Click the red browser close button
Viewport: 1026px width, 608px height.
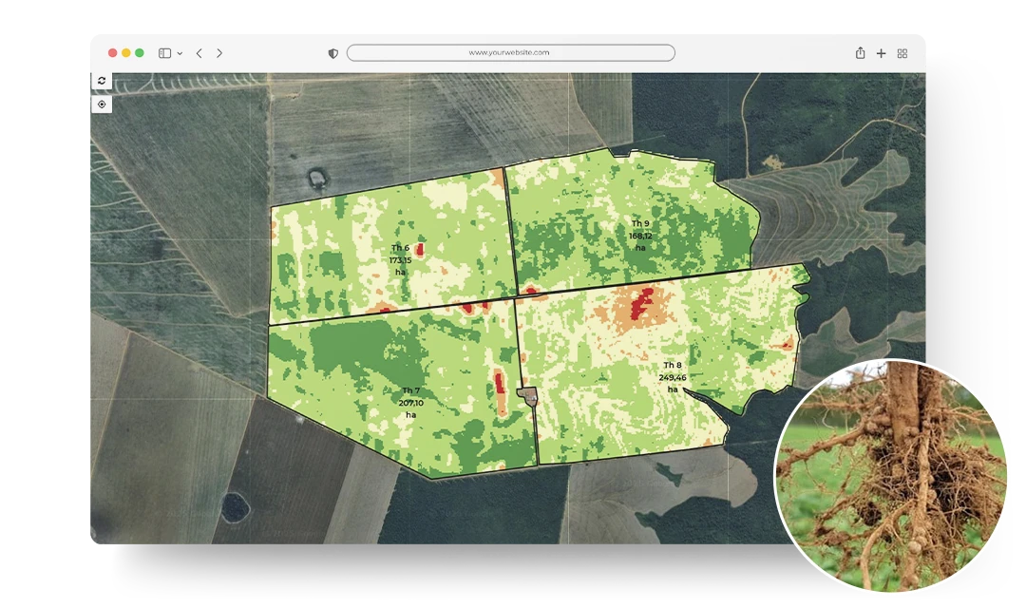pos(112,53)
